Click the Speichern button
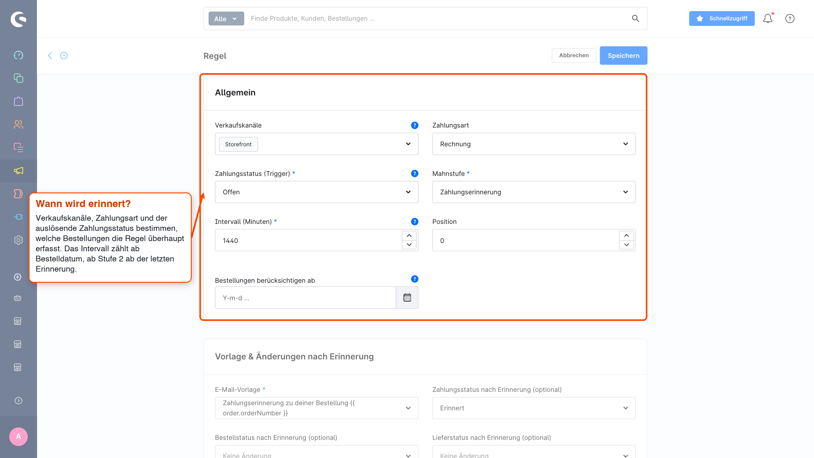814x458 pixels. coord(623,56)
